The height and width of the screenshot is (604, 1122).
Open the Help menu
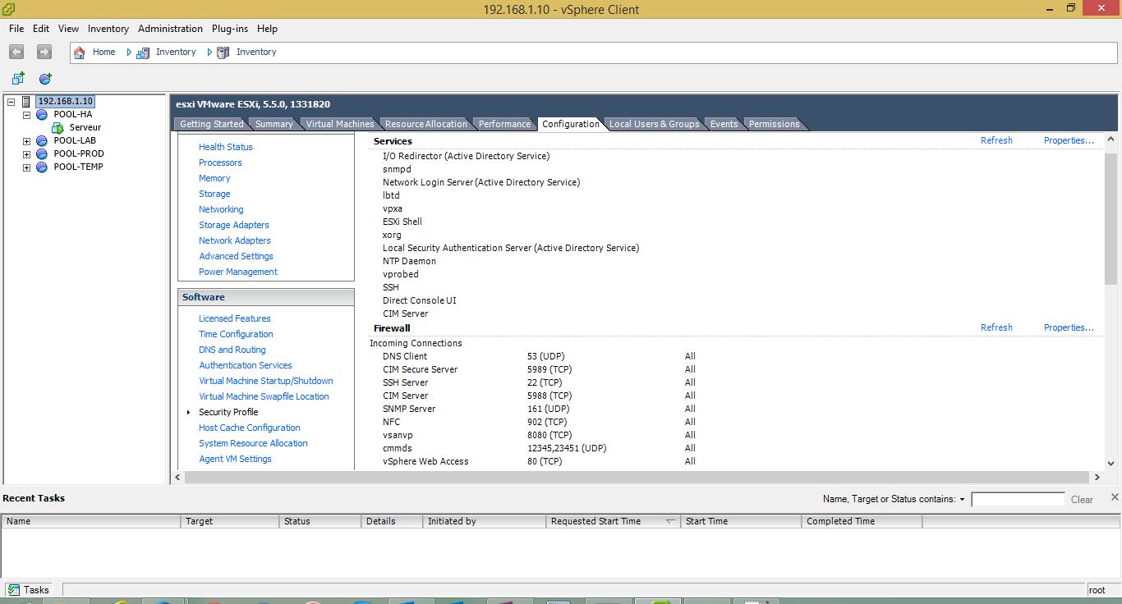pyautogui.click(x=267, y=28)
